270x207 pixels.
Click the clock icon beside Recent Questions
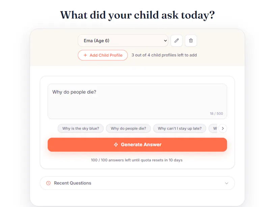tap(48, 183)
